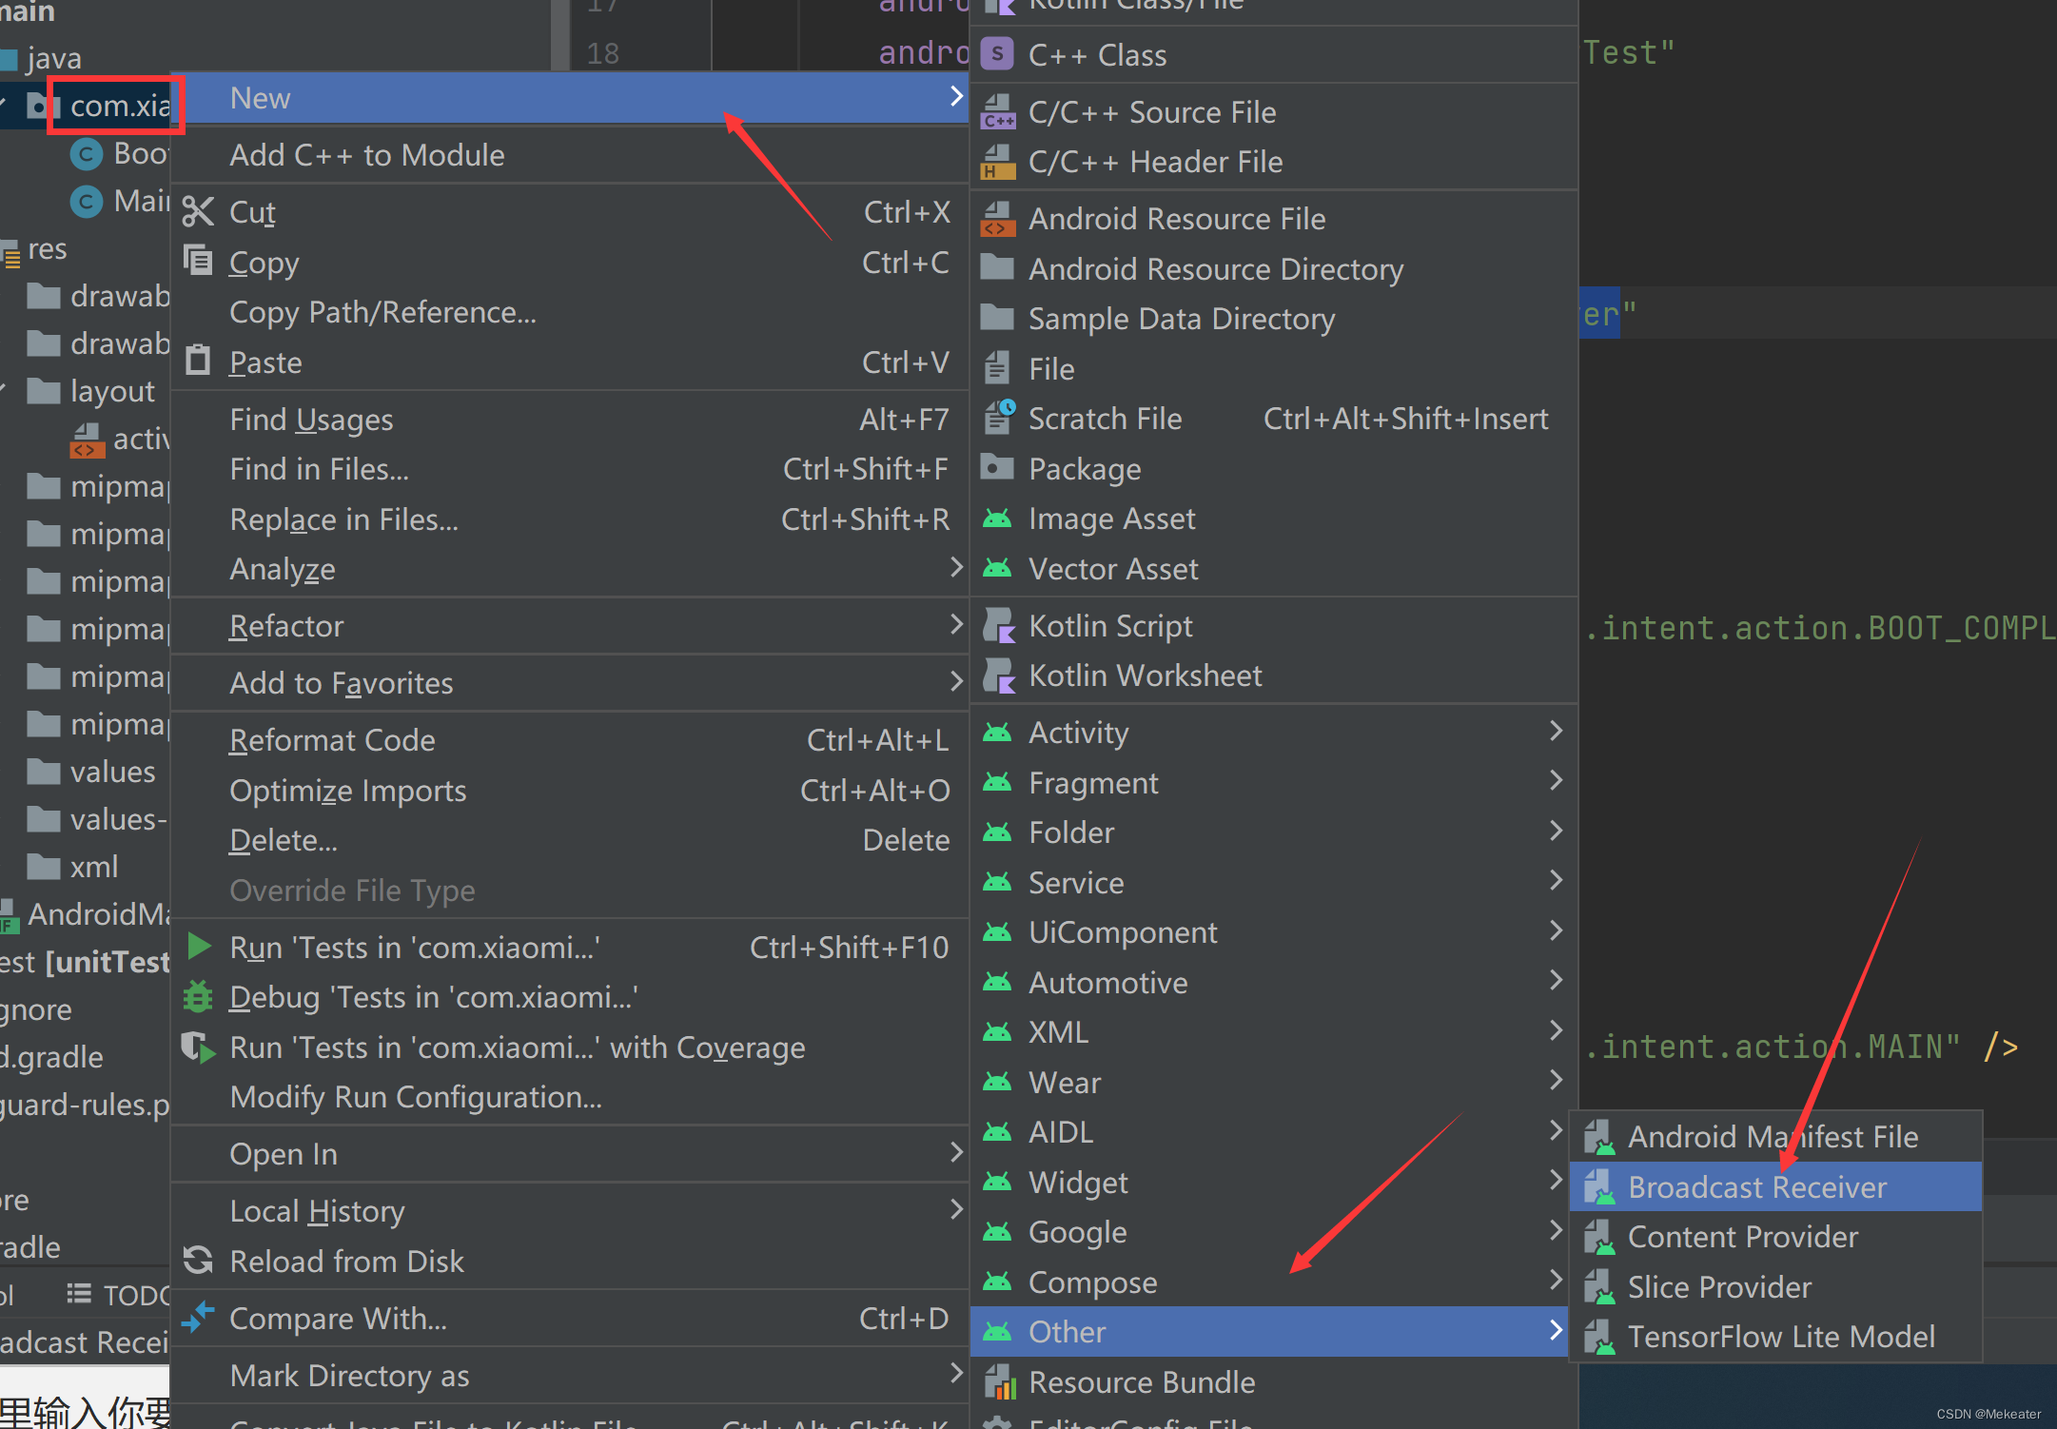Click the AIDL icon

click(x=1002, y=1133)
